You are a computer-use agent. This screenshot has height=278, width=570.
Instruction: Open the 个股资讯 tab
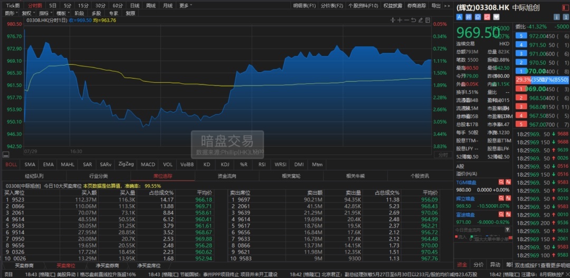pos(420,176)
